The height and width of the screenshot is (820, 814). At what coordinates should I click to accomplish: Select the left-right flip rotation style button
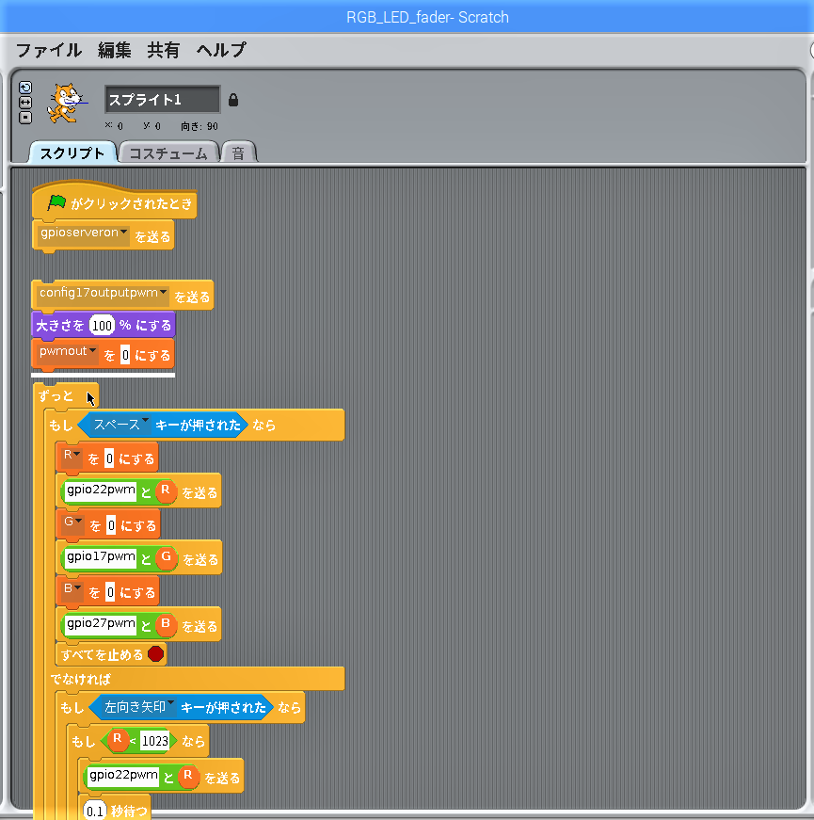[x=25, y=103]
